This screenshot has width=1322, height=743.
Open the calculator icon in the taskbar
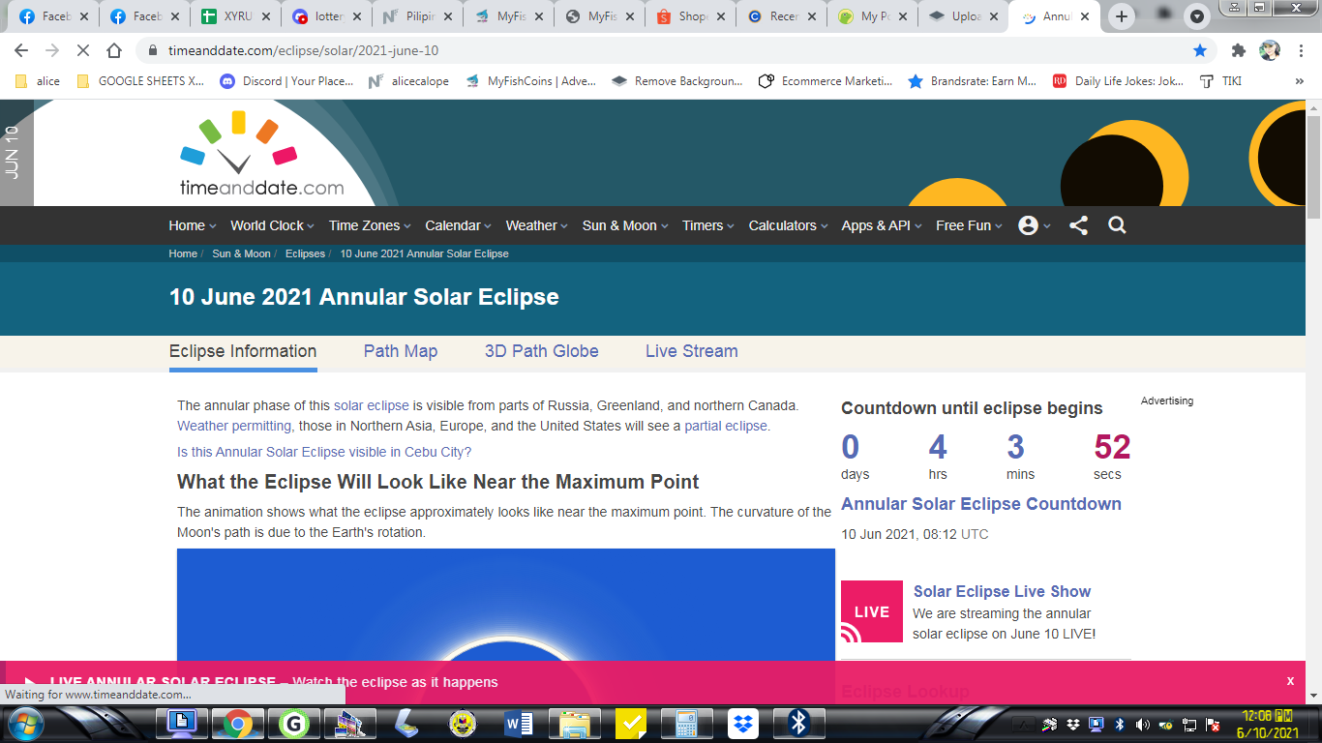686,724
